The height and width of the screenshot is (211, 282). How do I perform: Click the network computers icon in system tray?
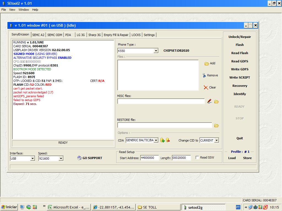pos(250,207)
